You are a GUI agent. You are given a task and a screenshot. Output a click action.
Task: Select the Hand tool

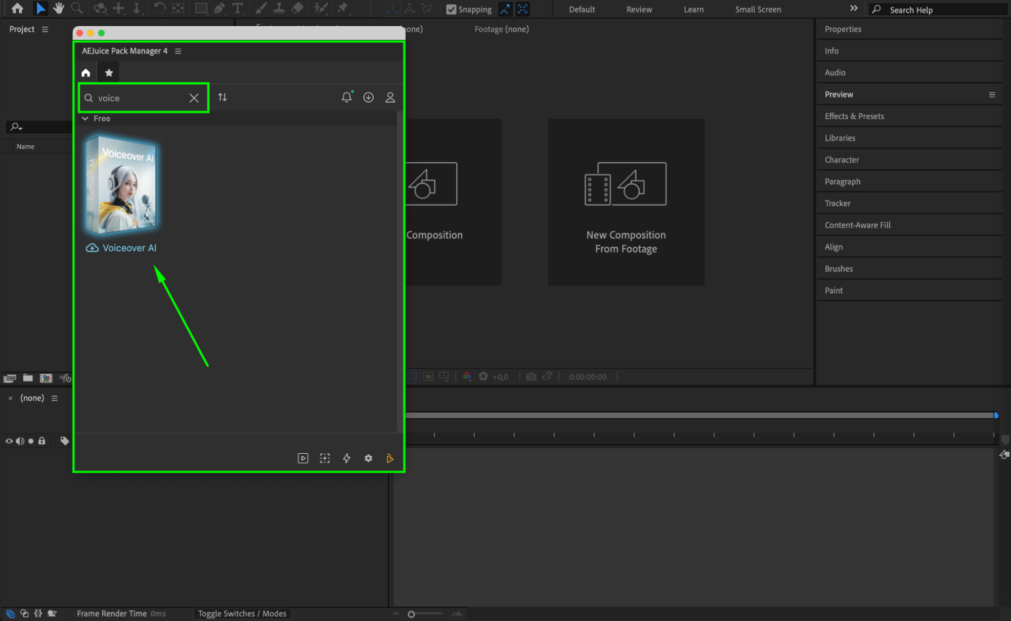point(59,9)
